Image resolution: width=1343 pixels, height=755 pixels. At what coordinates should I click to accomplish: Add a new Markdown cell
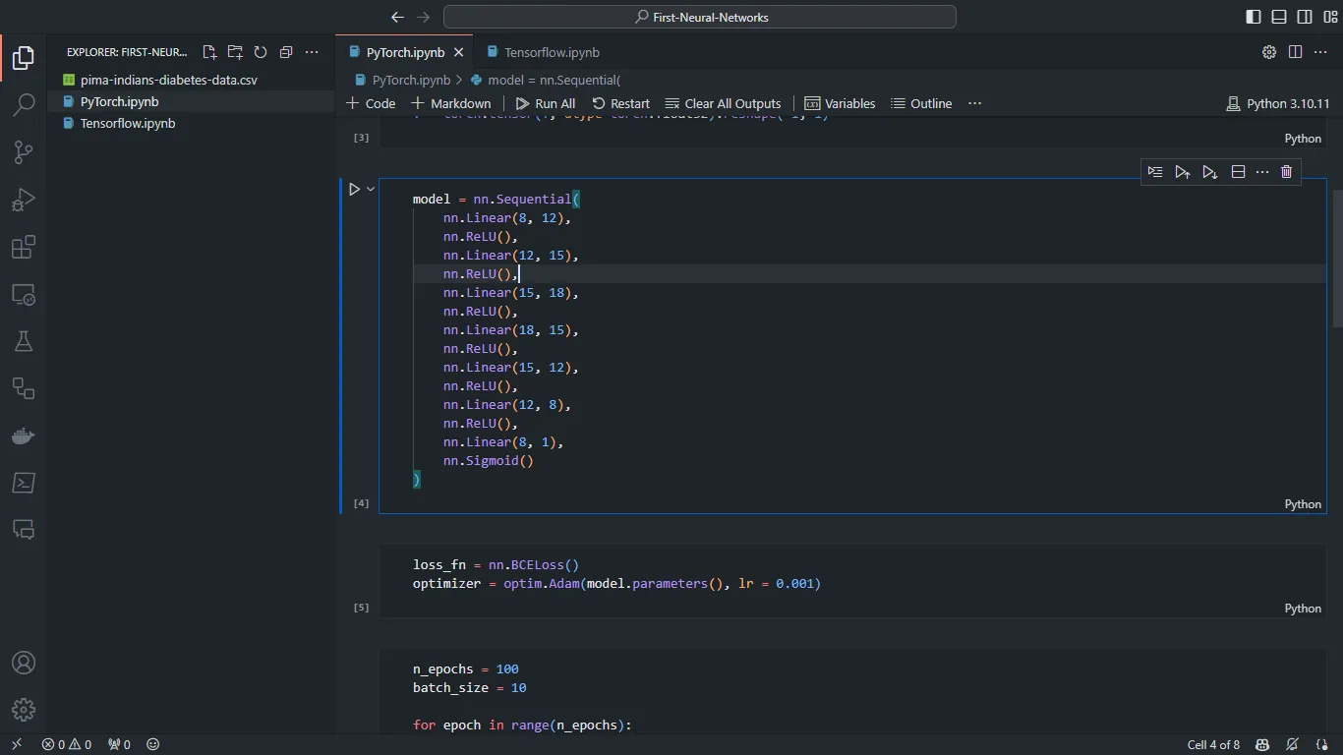click(x=450, y=103)
